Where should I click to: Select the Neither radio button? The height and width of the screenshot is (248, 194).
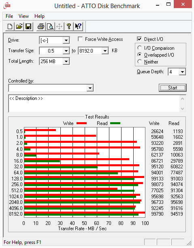pyautogui.click(x=139, y=61)
